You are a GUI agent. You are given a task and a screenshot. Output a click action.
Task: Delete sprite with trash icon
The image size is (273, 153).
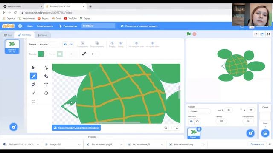[199, 129]
